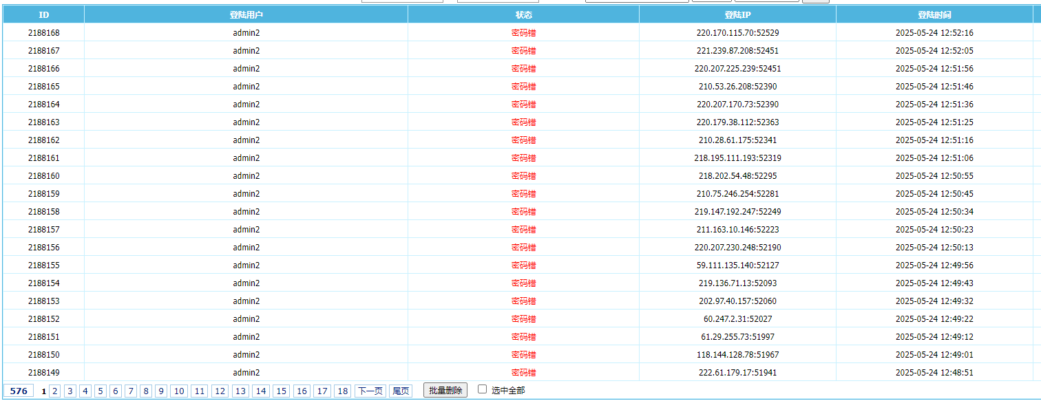Open page 4 in pagination
Image resolution: width=1041 pixels, height=401 pixels.
coord(85,391)
